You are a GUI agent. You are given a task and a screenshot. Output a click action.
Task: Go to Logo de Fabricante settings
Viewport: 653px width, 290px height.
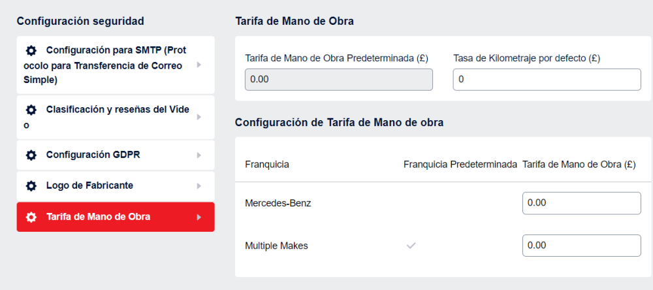89,185
